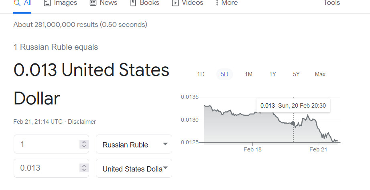The height and width of the screenshot is (190, 370).
Task: Click the Images tab picture icon
Action: click(x=47, y=3)
